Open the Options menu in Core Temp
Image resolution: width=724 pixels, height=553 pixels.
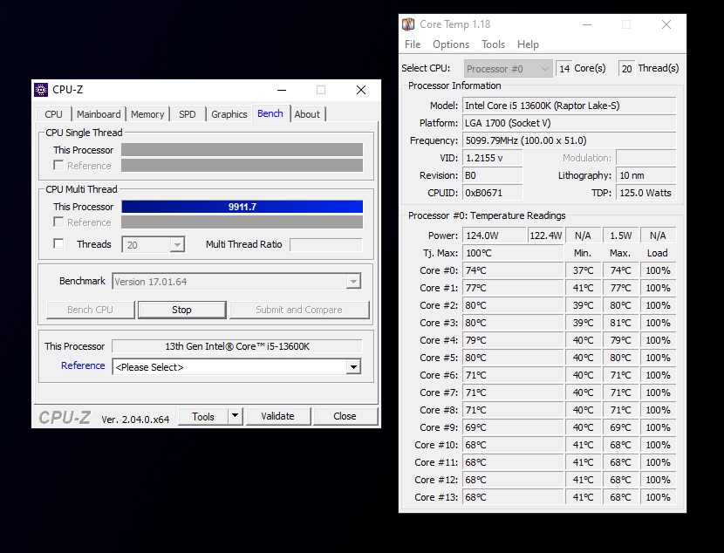[451, 44]
